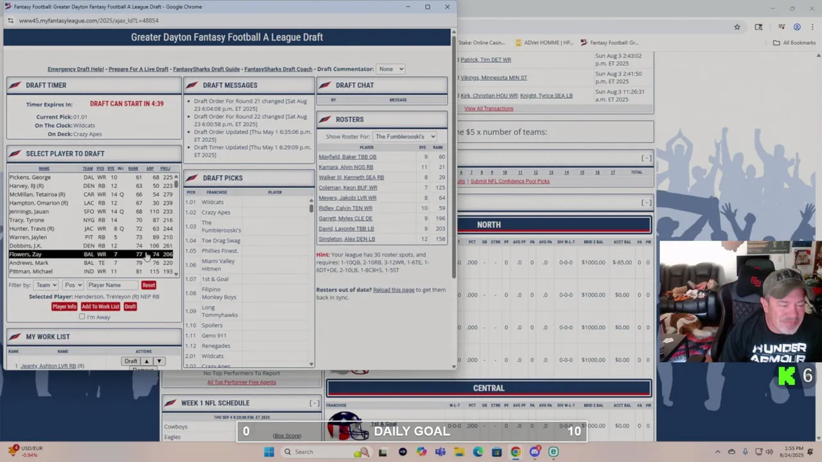Screen dimensions: 822x462
Task: Sort player list by RANK column
Action: 133,169
